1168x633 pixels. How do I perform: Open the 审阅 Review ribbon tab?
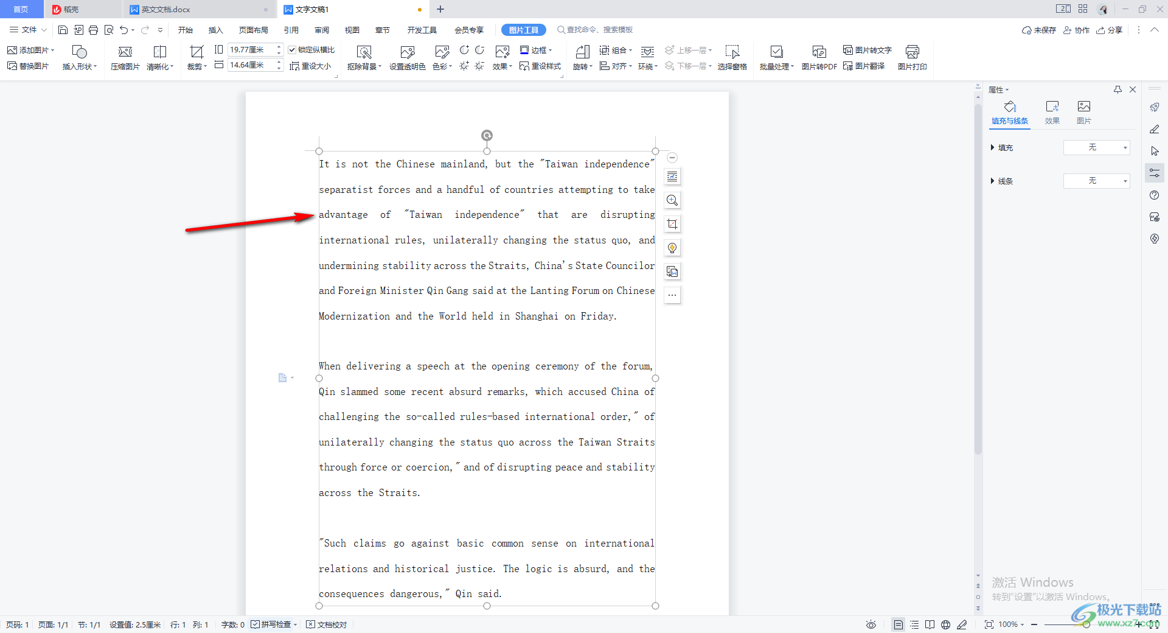321,30
